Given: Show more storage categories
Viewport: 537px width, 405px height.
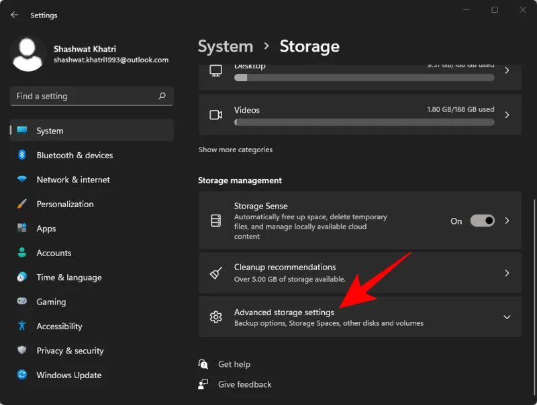Looking at the screenshot, I should click(x=236, y=149).
